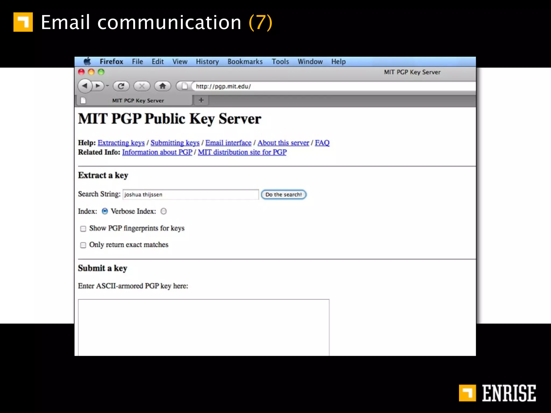Open the Tools menu
The width and height of the screenshot is (551, 413).
point(280,62)
